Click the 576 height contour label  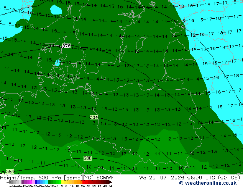[x=66, y=46]
